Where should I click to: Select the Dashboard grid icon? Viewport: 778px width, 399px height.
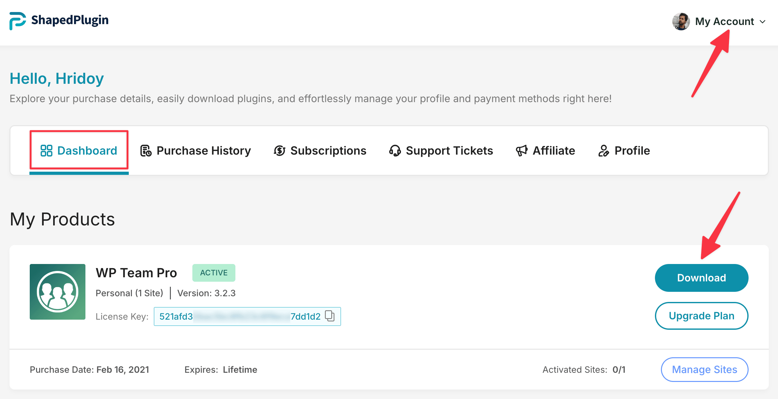(46, 151)
